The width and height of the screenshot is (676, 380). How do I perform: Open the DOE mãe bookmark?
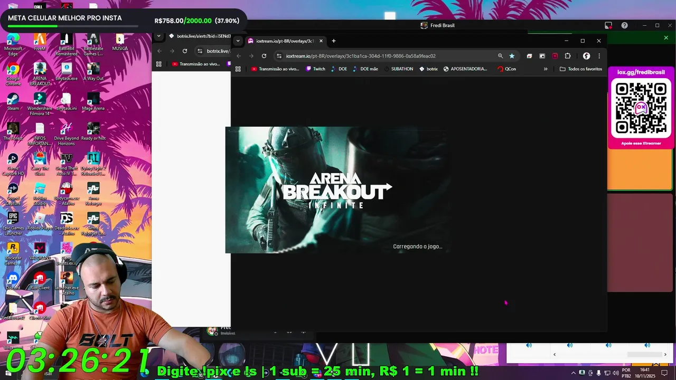coord(365,69)
